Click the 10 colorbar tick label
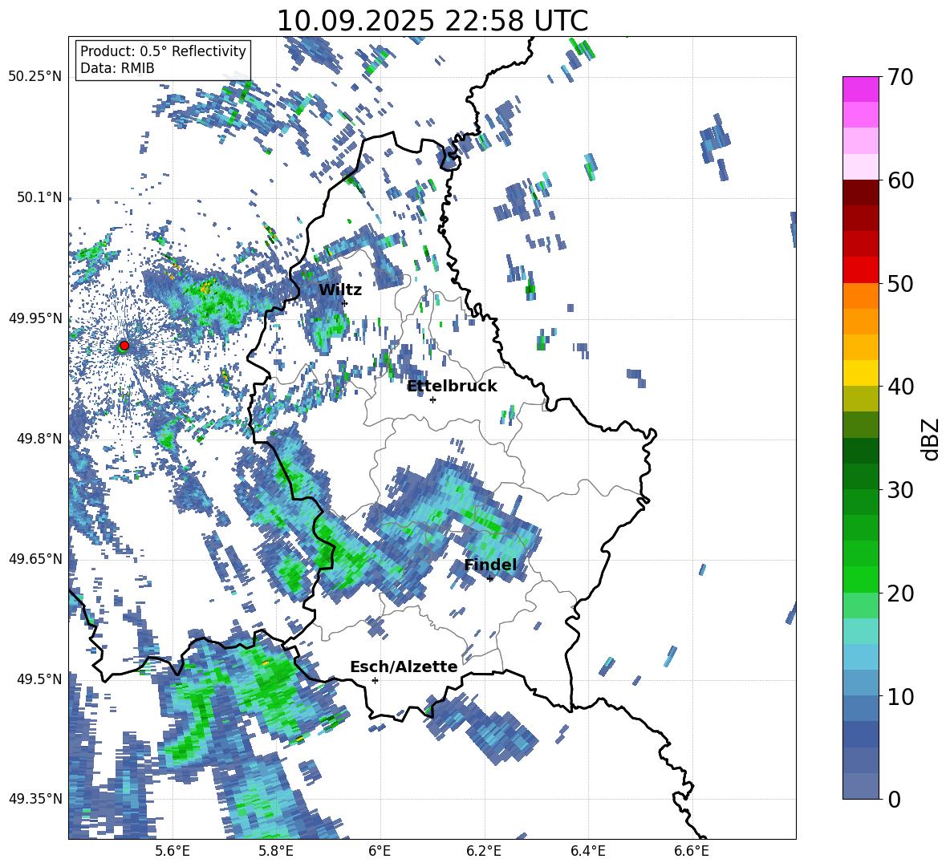The image size is (950, 867). (x=900, y=697)
